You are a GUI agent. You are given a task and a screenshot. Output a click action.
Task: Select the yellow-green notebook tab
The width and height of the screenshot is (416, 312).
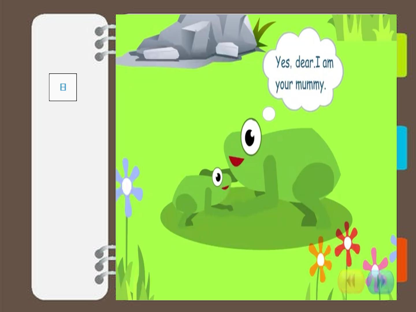coord(402,55)
